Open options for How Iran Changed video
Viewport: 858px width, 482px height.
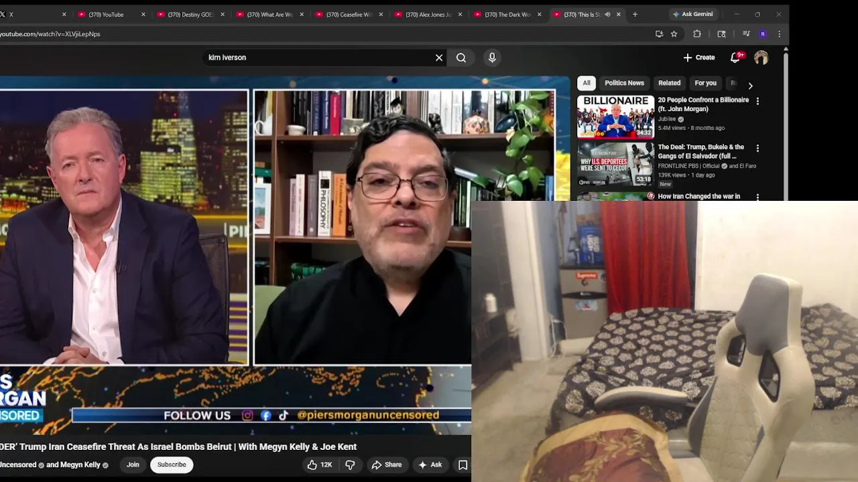coord(757,197)
